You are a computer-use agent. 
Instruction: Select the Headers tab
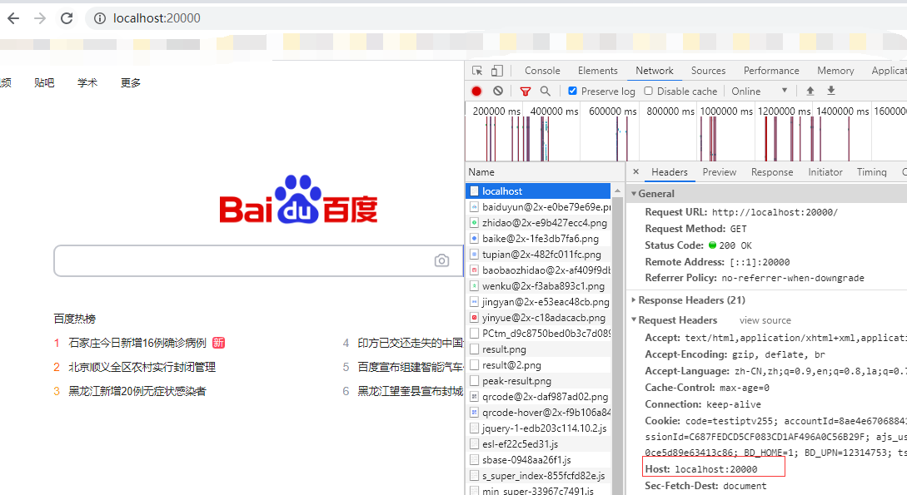tap(670, 172)
